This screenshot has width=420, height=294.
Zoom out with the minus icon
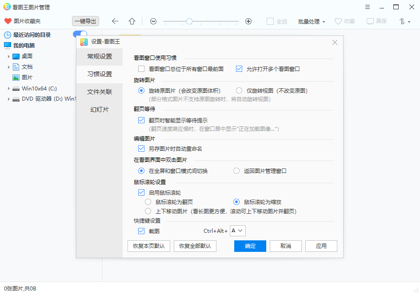[153, 21]
